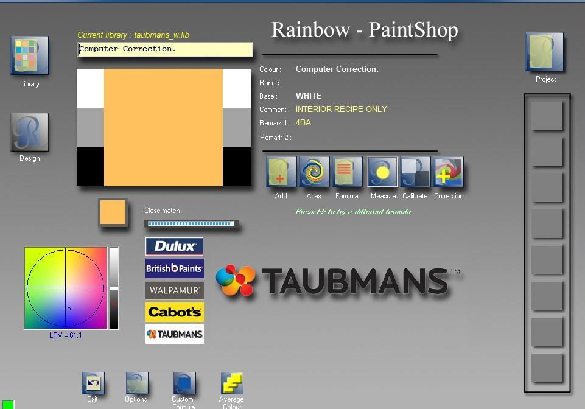Select the seventh empty project slot
Screen dimensions: 585x409
[x=547, y=332]
